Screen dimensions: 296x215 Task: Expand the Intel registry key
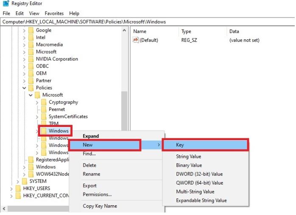tap(24, 38)
